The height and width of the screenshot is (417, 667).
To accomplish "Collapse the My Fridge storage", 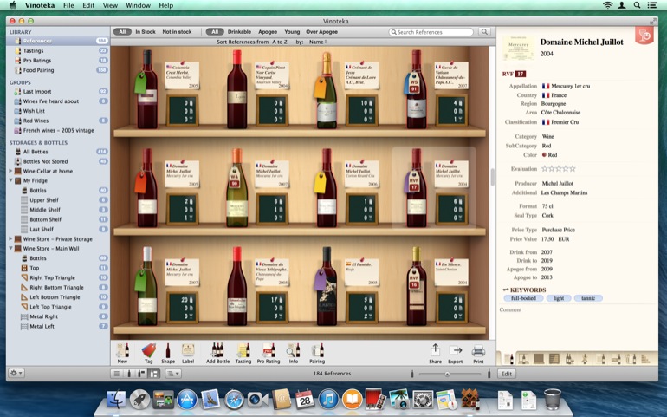I will (10, 180).
